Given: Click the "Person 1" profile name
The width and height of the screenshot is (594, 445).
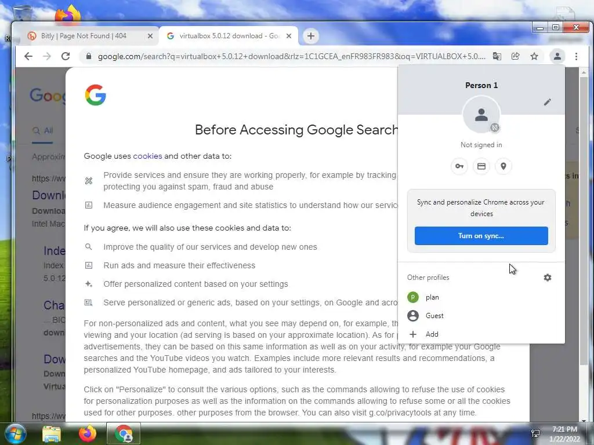Looking at the screenshot, I should tap(481, 85).
